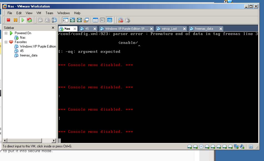The width and height of the screenshot is (264, 161).
Task: Click the network adapter status icon
Action: [236, 147]
